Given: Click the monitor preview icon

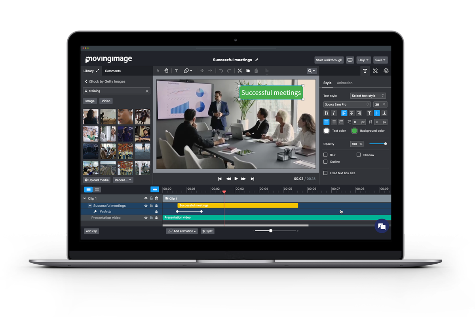Looking at the screenshot, I should [x=350, y=60].
